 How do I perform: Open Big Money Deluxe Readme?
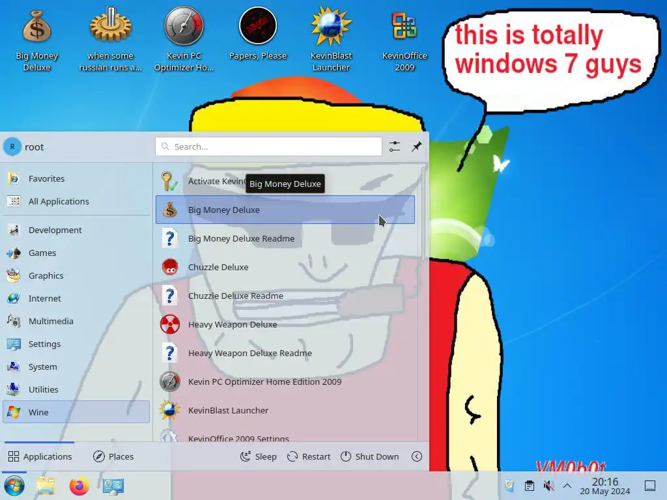point(285,238)
